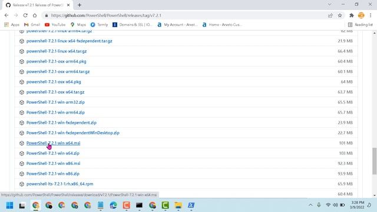
Task: Close the Release v7.2.1 tab
Action: click(68, 5)
